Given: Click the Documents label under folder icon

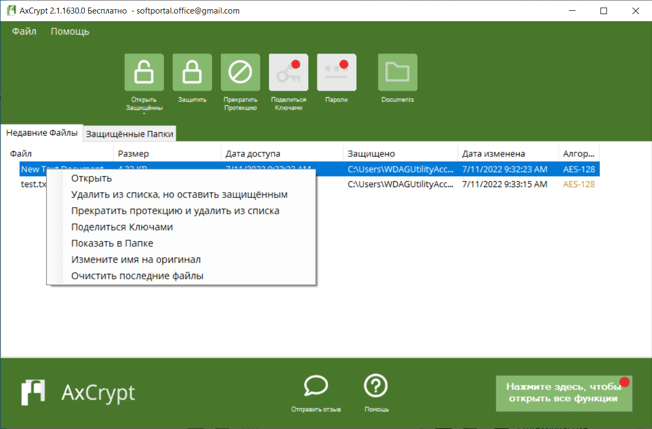Looking at the screenshot, I should point(398,100).
